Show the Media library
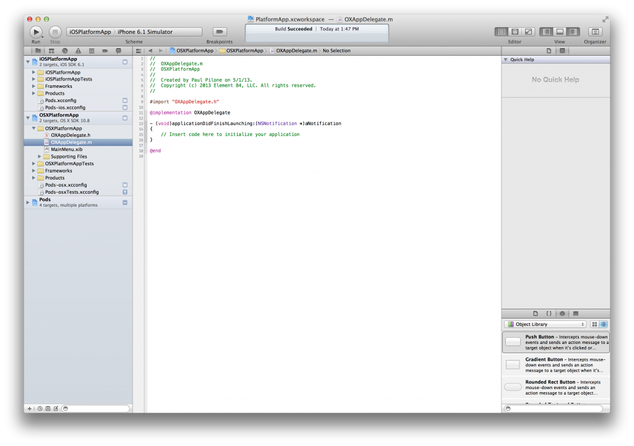 [576, 314]
